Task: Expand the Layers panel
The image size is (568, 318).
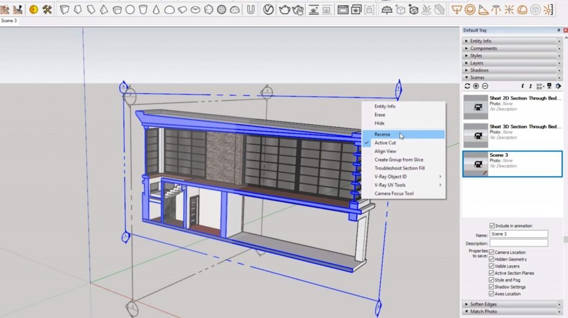Action: click(x=512, y=63)
